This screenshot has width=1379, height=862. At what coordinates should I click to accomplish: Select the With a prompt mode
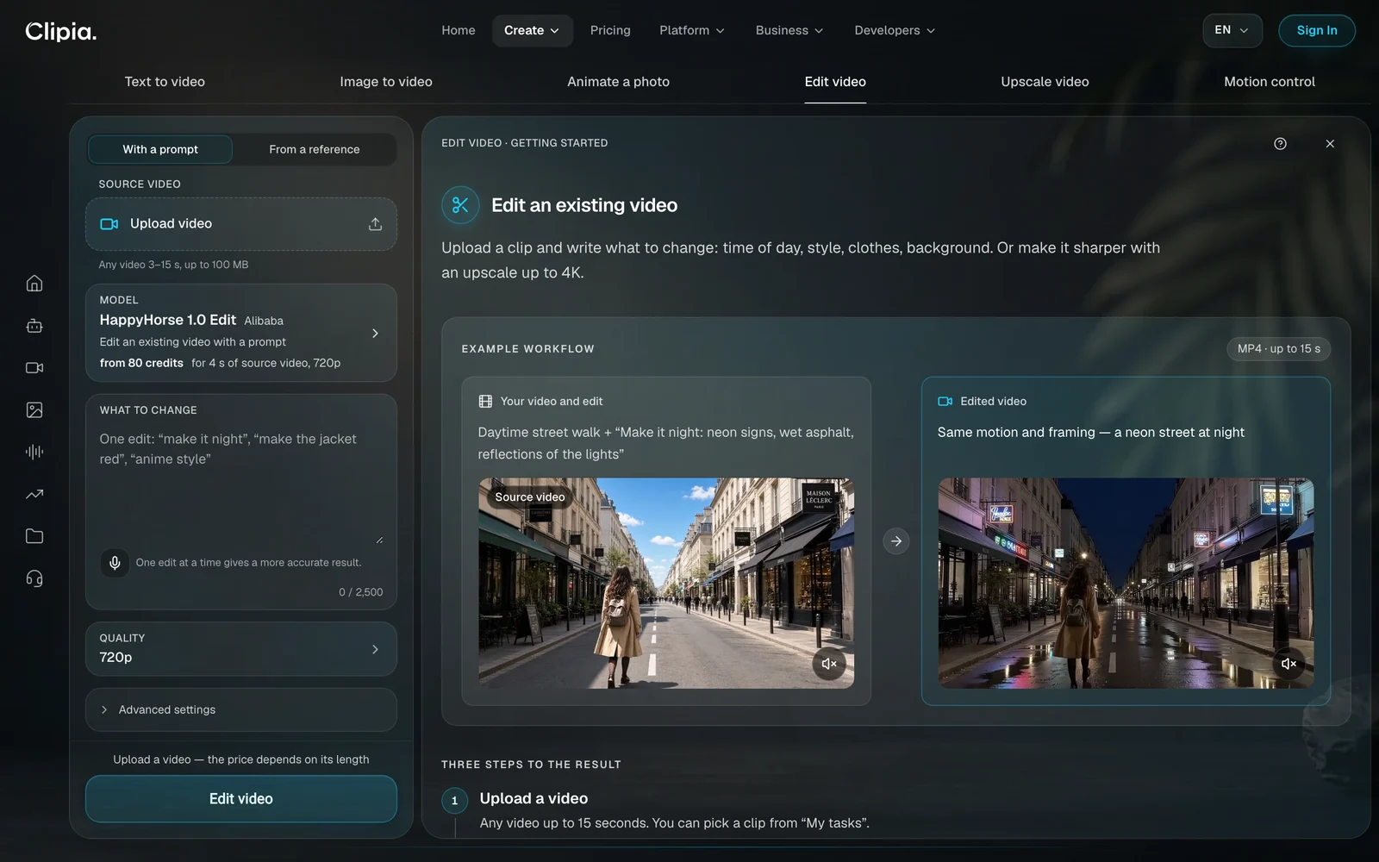click(x=160, y=149)
